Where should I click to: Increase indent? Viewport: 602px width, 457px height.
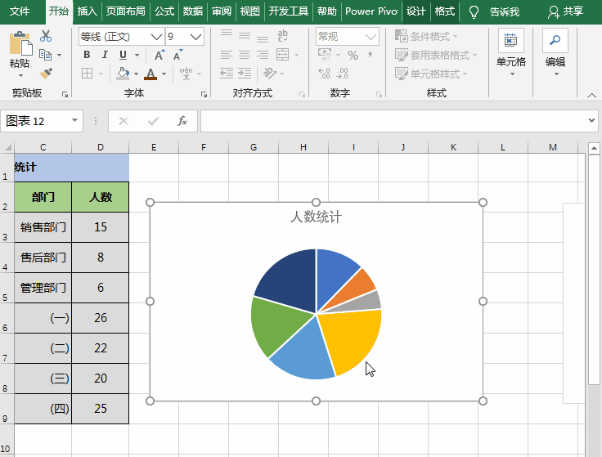click(245, 73)
